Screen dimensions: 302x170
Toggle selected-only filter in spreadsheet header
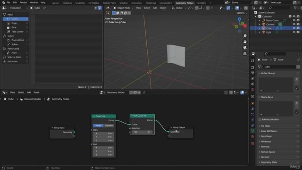click(96, 8)
